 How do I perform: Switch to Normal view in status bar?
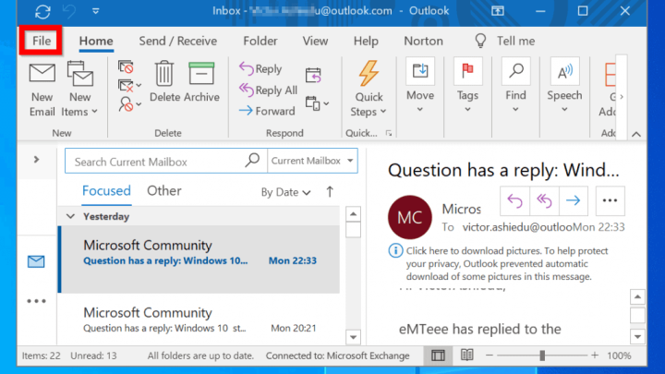438,356
